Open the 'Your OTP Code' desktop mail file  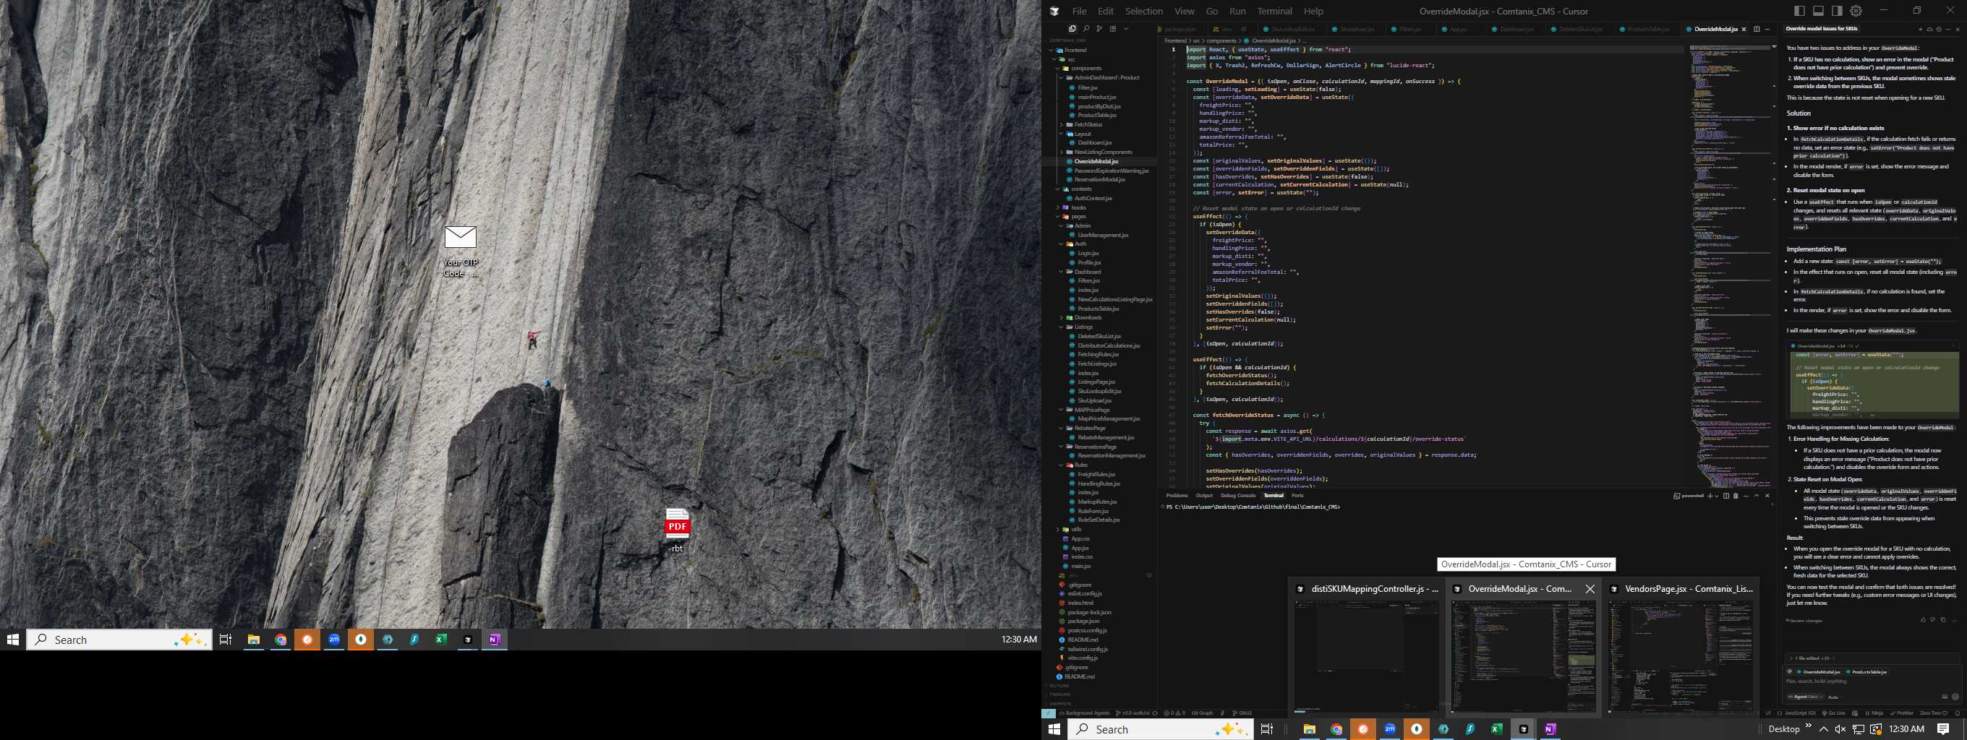[x=461, y=251]
